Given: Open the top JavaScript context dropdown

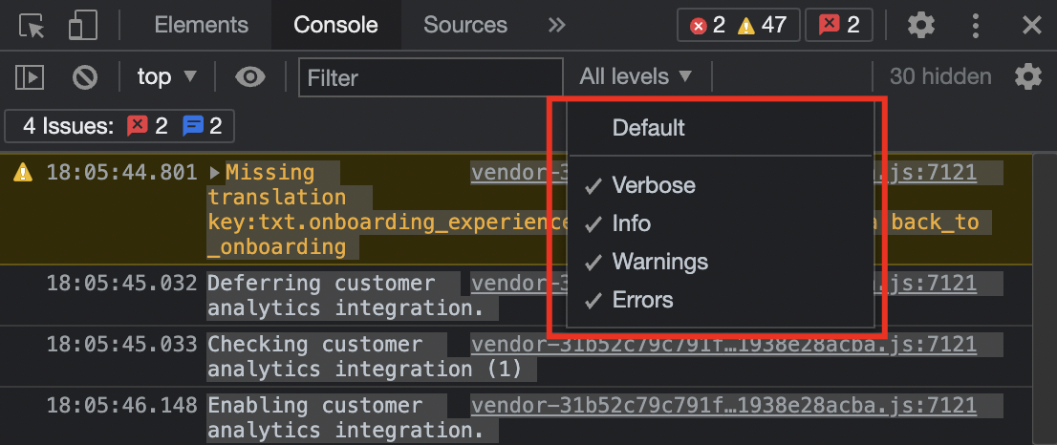Looking at the screenshot, I should coord(166,76).
